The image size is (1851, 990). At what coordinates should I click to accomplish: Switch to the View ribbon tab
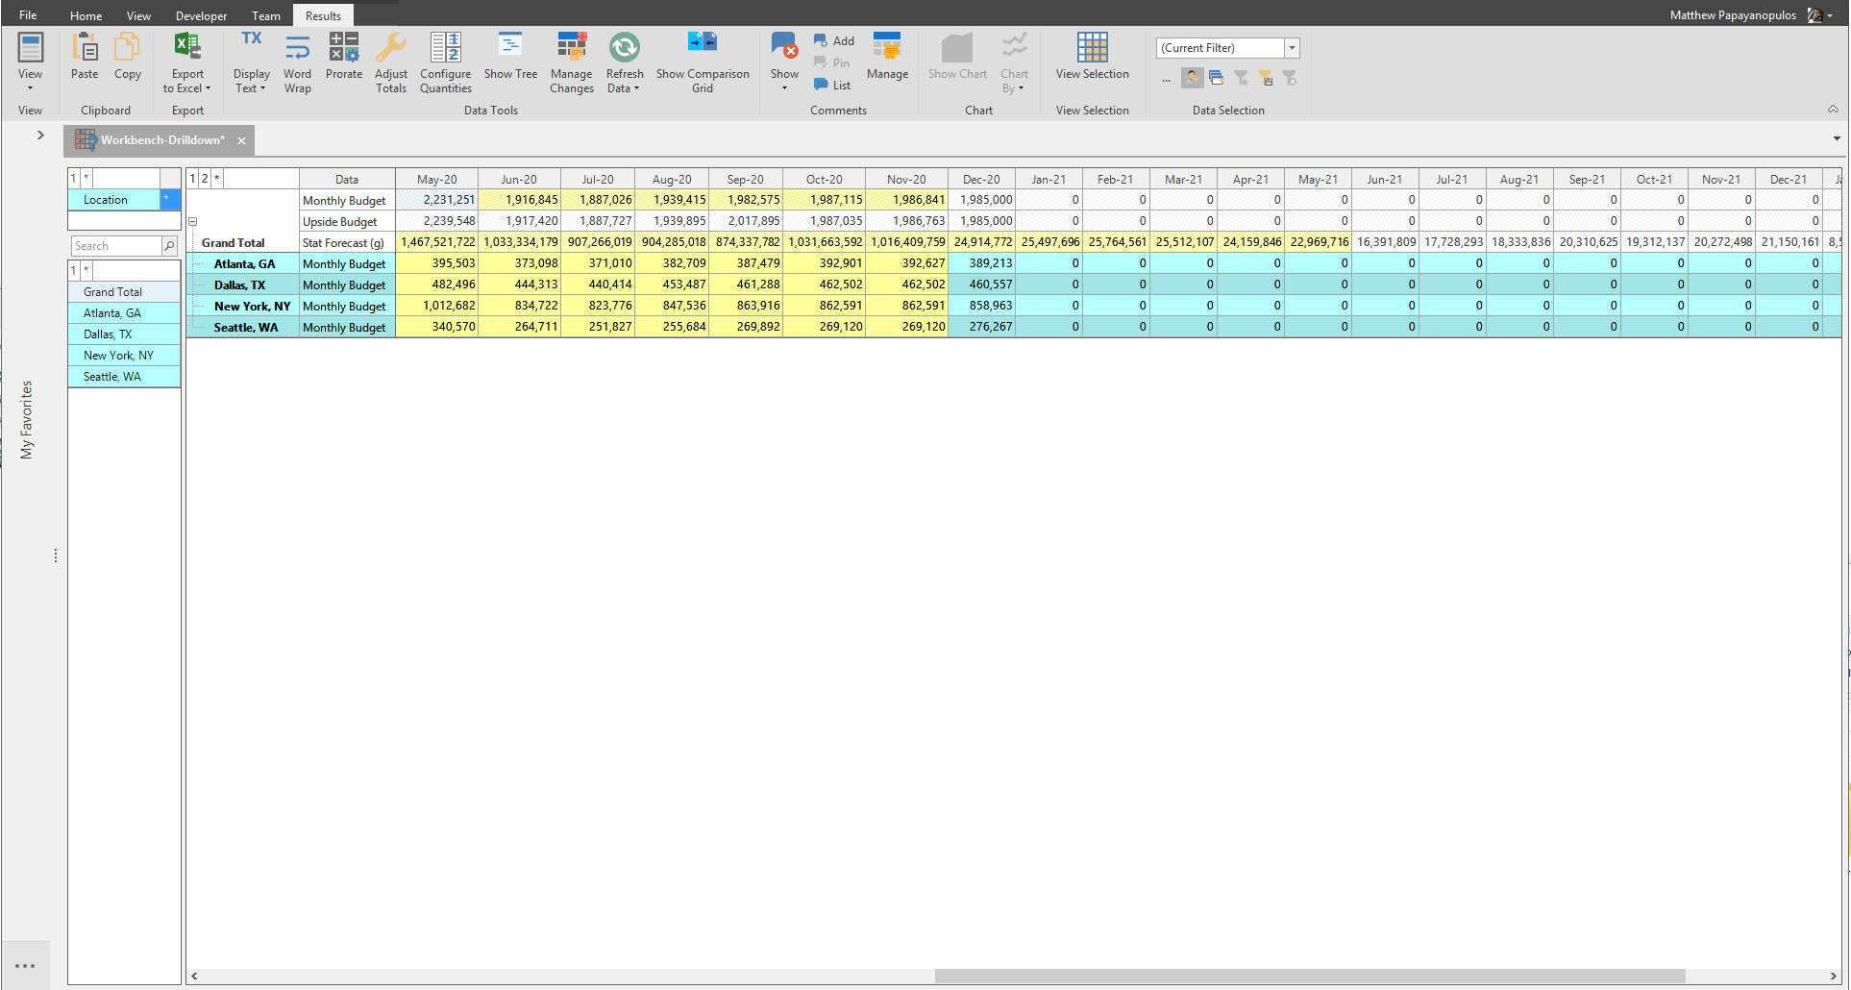[138, 15]
